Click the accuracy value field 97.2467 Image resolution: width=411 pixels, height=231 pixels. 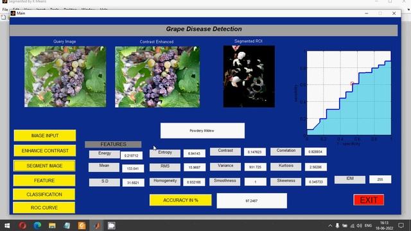point(252,201)
